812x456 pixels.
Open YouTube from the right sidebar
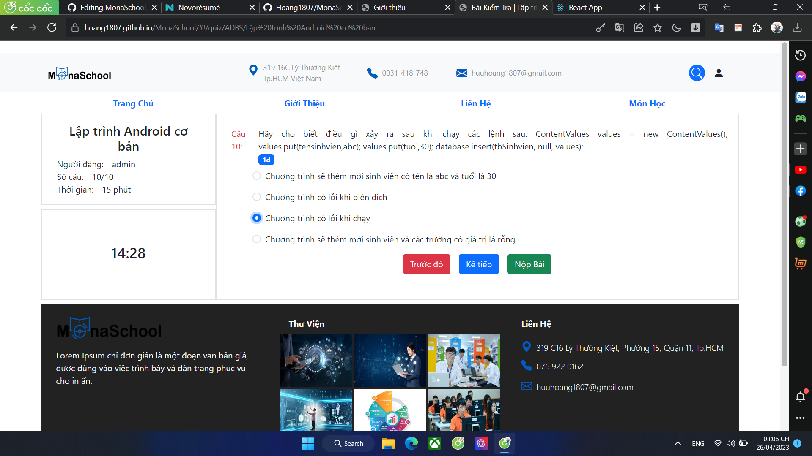[801, 170]
